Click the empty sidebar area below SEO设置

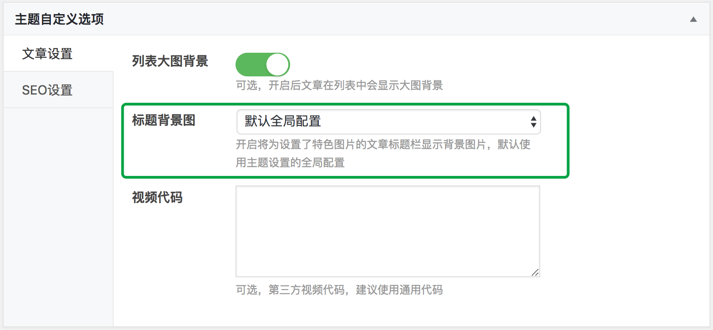(58, 216)
